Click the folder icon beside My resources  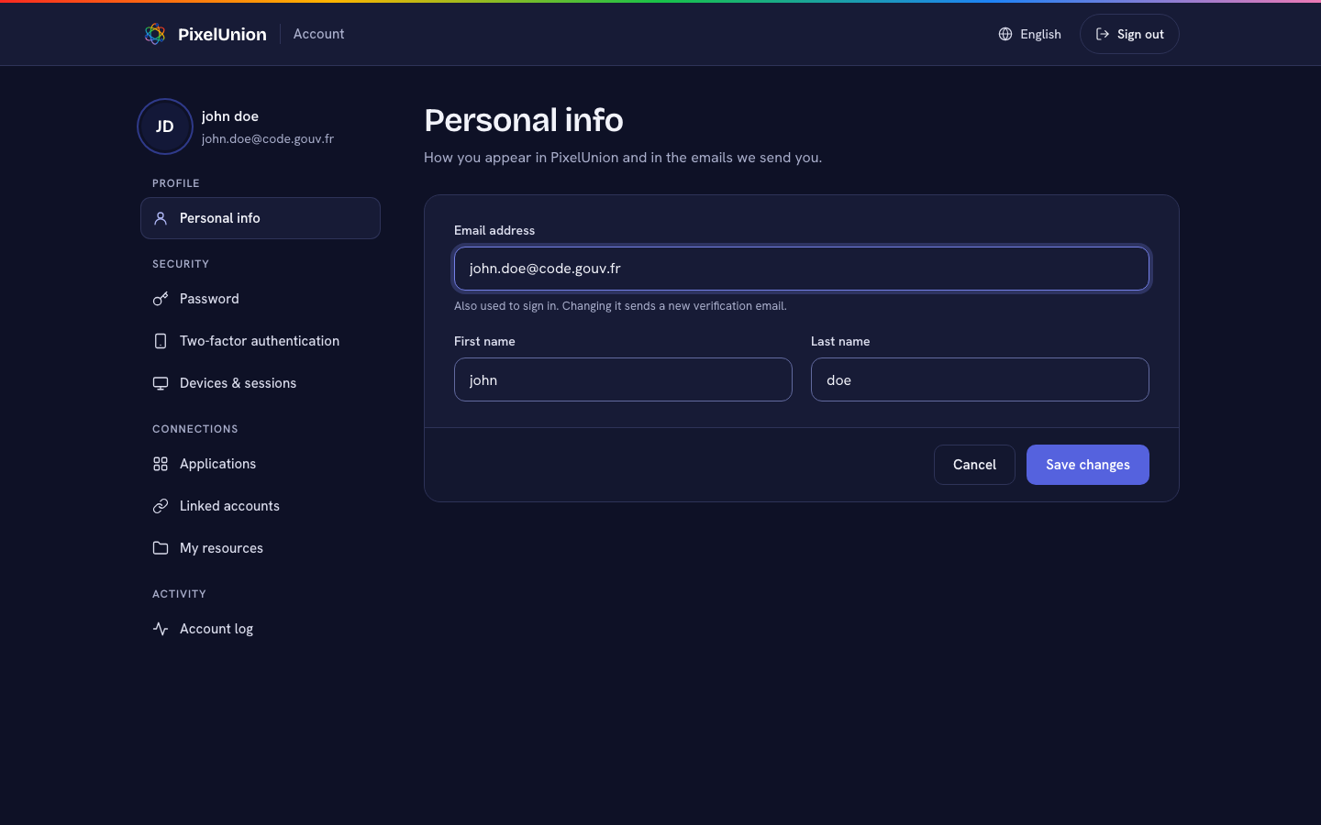click(161, 548)
